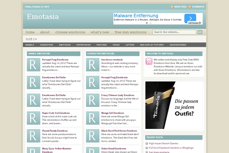Click the News Feed RSS icon
229x153 pixels.
(172, 7)
